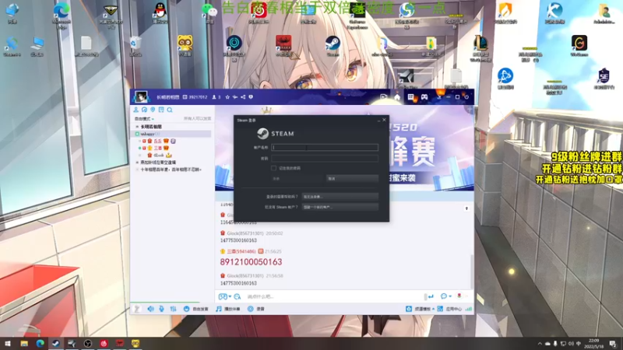This screenshot has height=350, width=623.
Task: Click the Steam account name input field
Action: [324, 147]
